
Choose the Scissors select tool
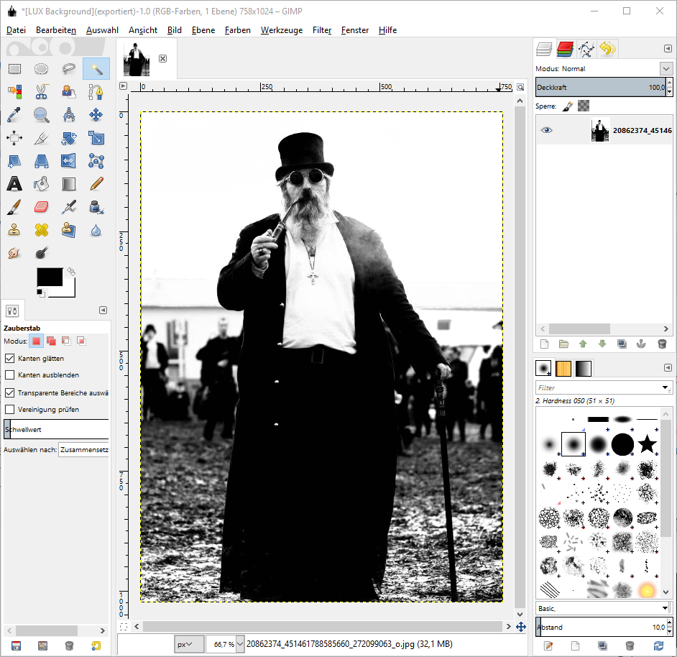[x=42, y=92]
